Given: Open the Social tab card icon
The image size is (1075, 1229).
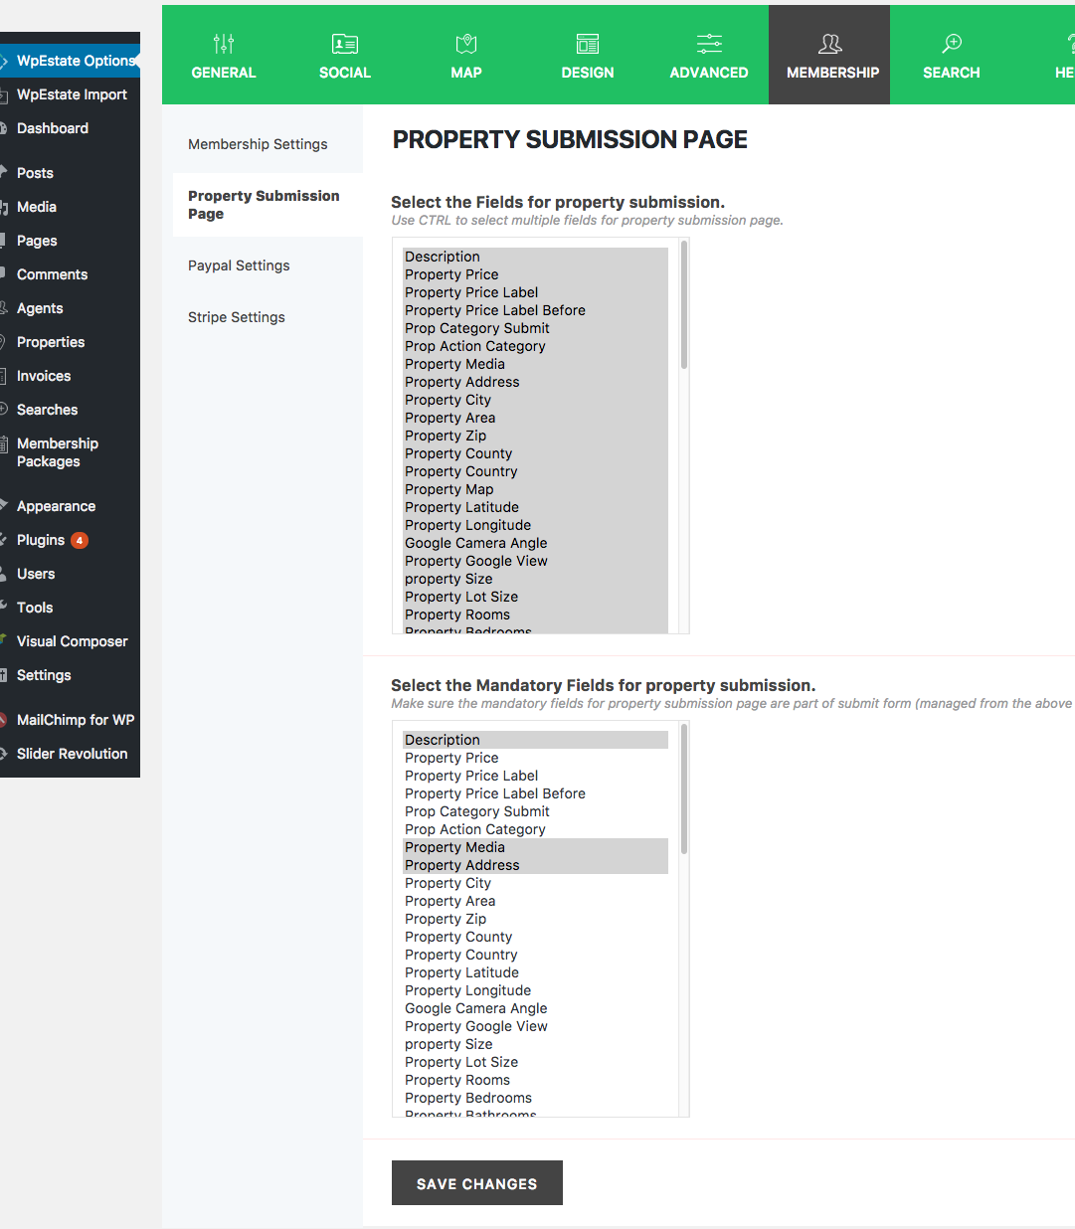Looking at the screenshot, I should 344,44.
